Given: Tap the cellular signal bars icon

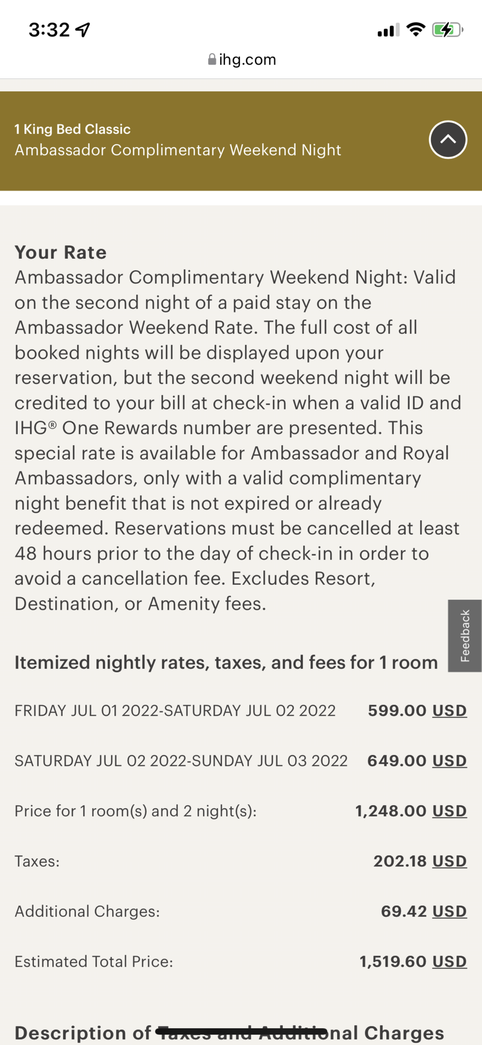Looking at the screenshot, I should pos(388,30).
